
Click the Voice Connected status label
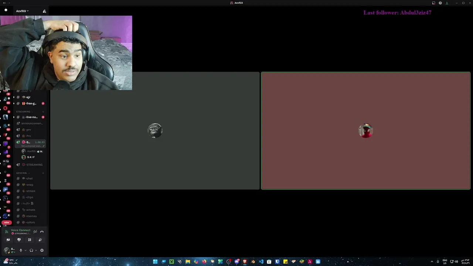(x=21, y=230)
